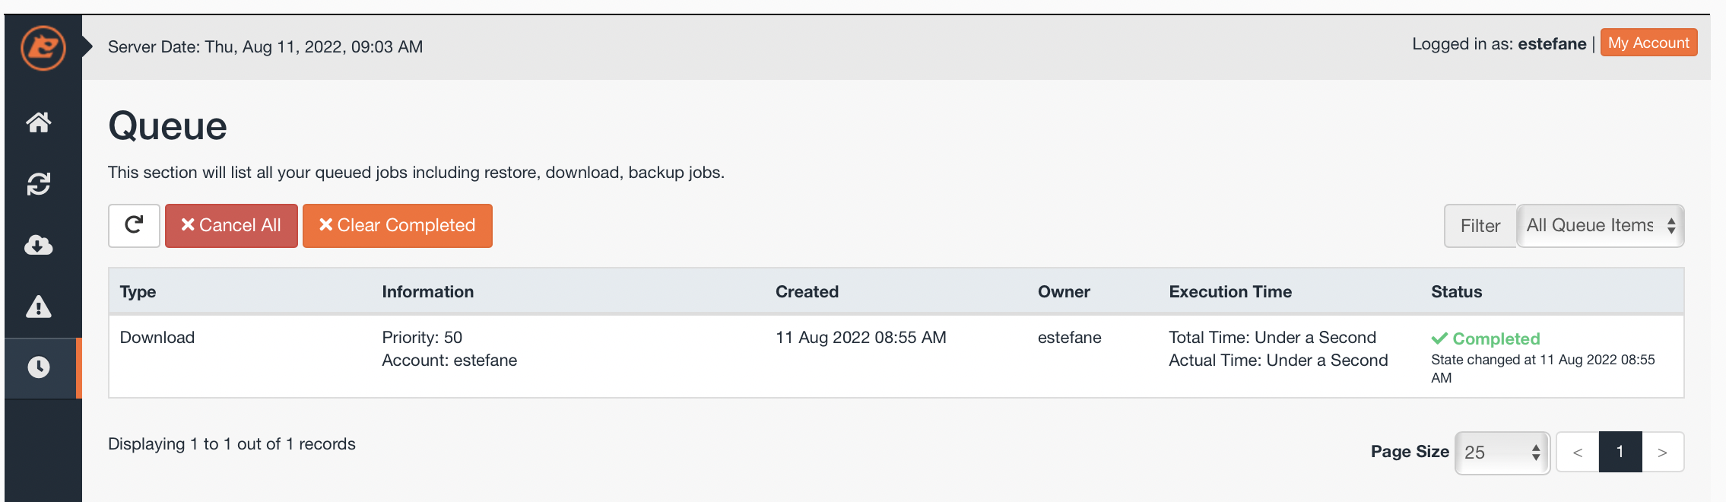Click the Created column header

pos(807,291)
